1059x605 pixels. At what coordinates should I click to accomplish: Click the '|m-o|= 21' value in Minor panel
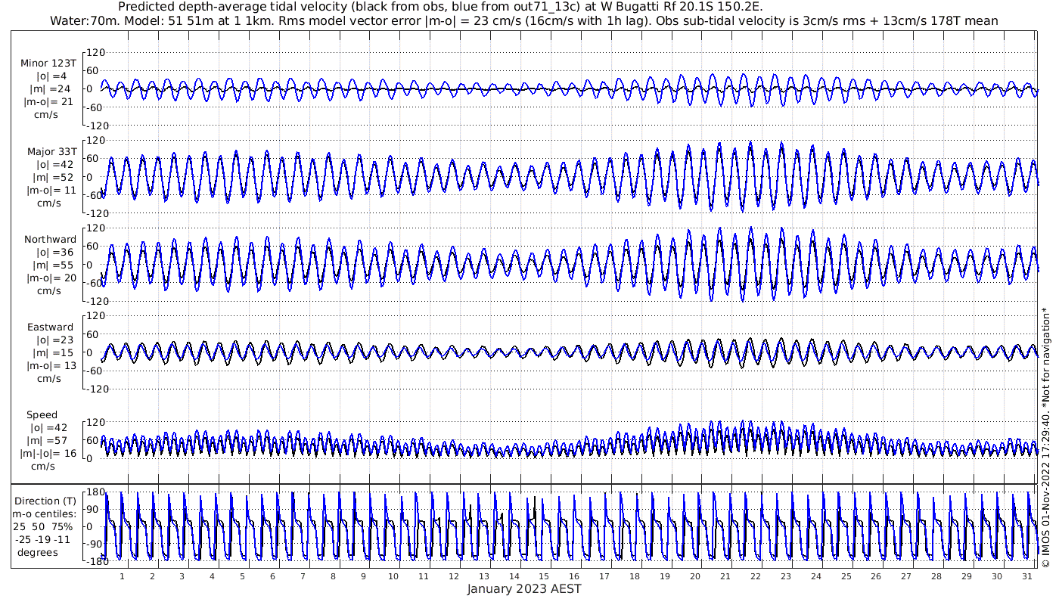pyautogui.click(x=48, y=101)
